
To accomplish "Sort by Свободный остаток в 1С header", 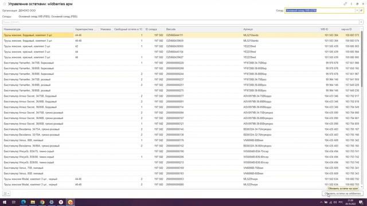I will [128, 29].
